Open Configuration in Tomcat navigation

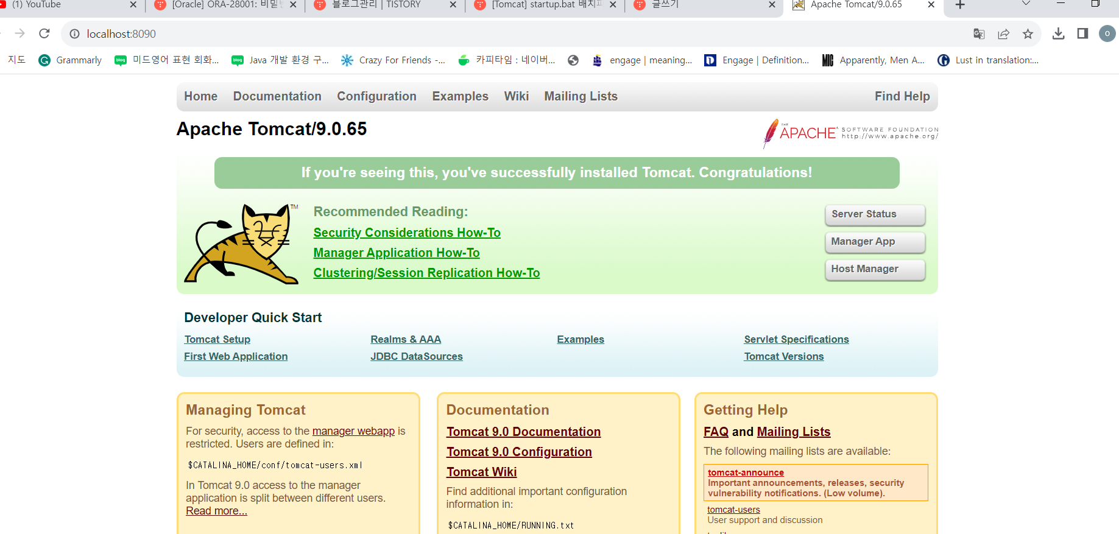pos(376,96)
